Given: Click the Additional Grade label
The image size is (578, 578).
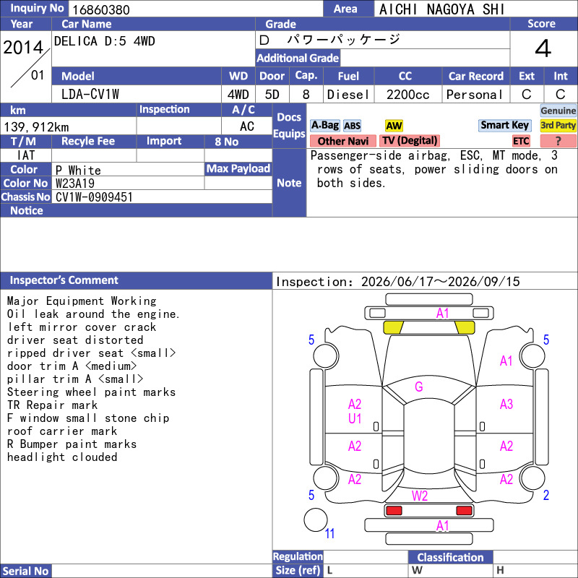Looking at the screenshot, I should [x=298, y=58].
